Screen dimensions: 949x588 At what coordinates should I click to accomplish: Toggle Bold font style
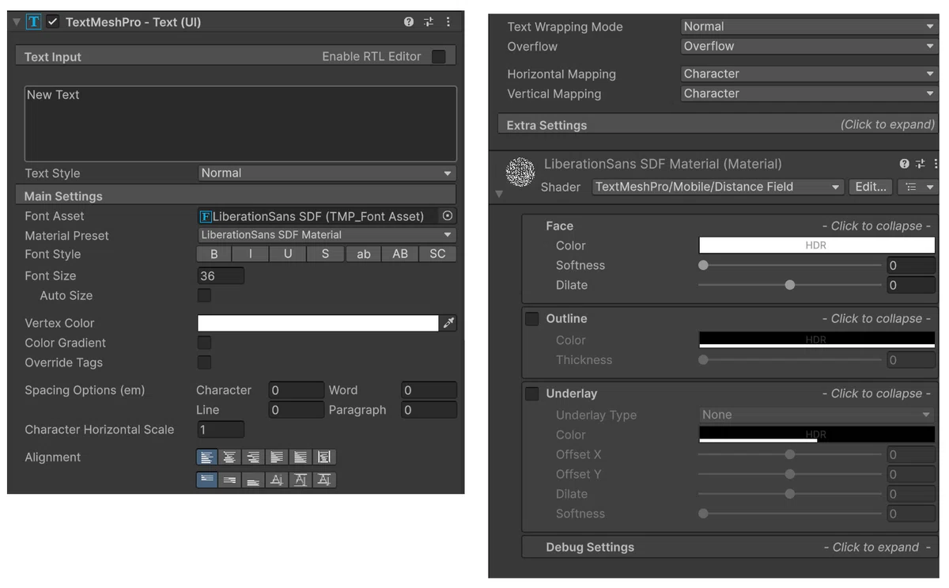[x=214, y=254]
